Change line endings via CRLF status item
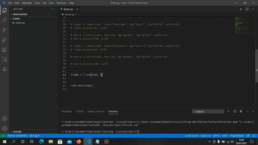Viewport: 258px width, 145px height. (225, 136)
